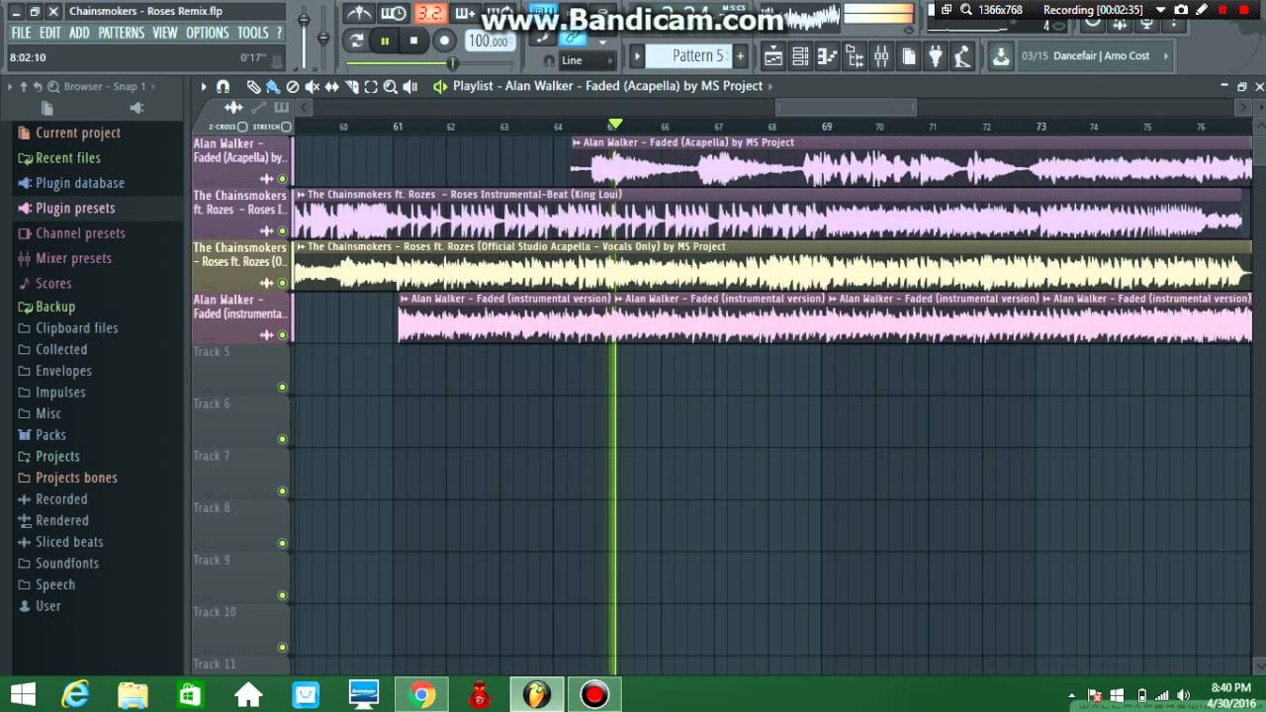Screen dimensions: 1266x712
Task: Toggle the Browser view icon
Action: pos(855,56)
